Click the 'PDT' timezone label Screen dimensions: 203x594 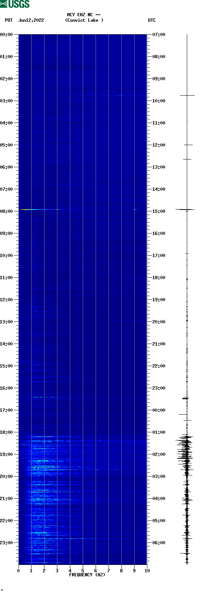tap(9, 20)
